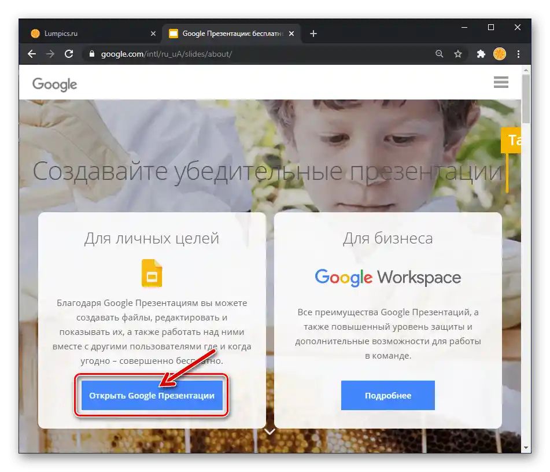The width and height of the screenshot is (550, 472).
Task: Click Создавайте убедительные презентации headline
Action: click(268, 172)
